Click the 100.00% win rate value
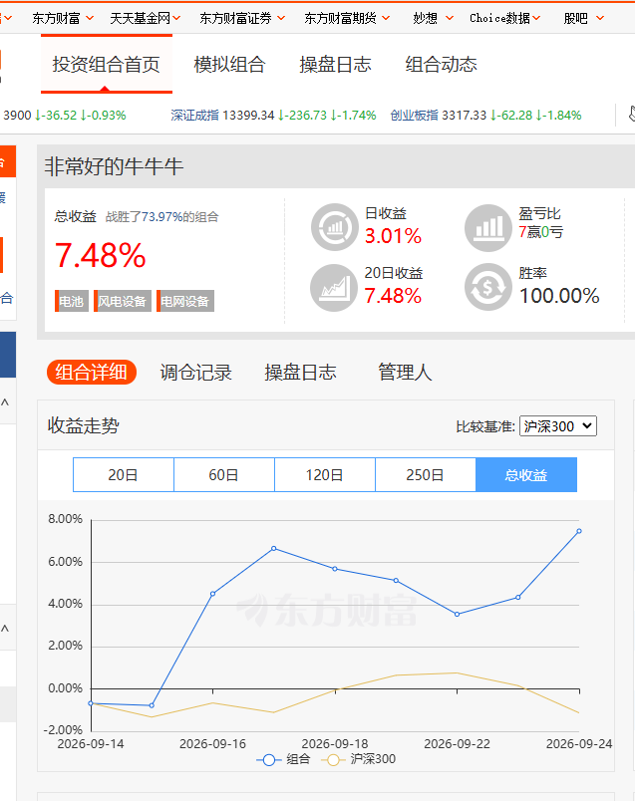The image size is (635, 801). pyautogui.click(x=559, y=296)
